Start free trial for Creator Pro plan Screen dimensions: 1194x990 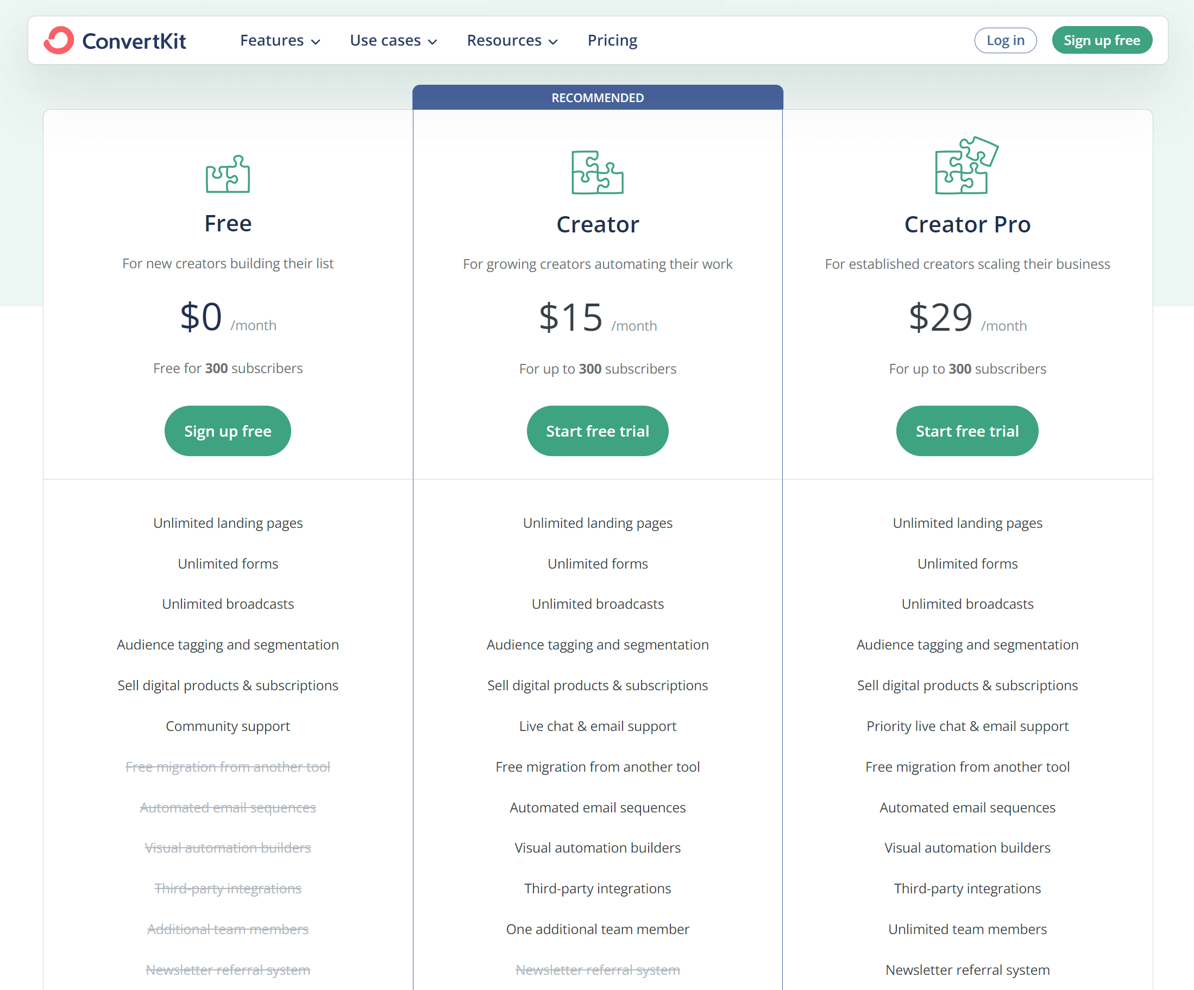click(967, 431)
